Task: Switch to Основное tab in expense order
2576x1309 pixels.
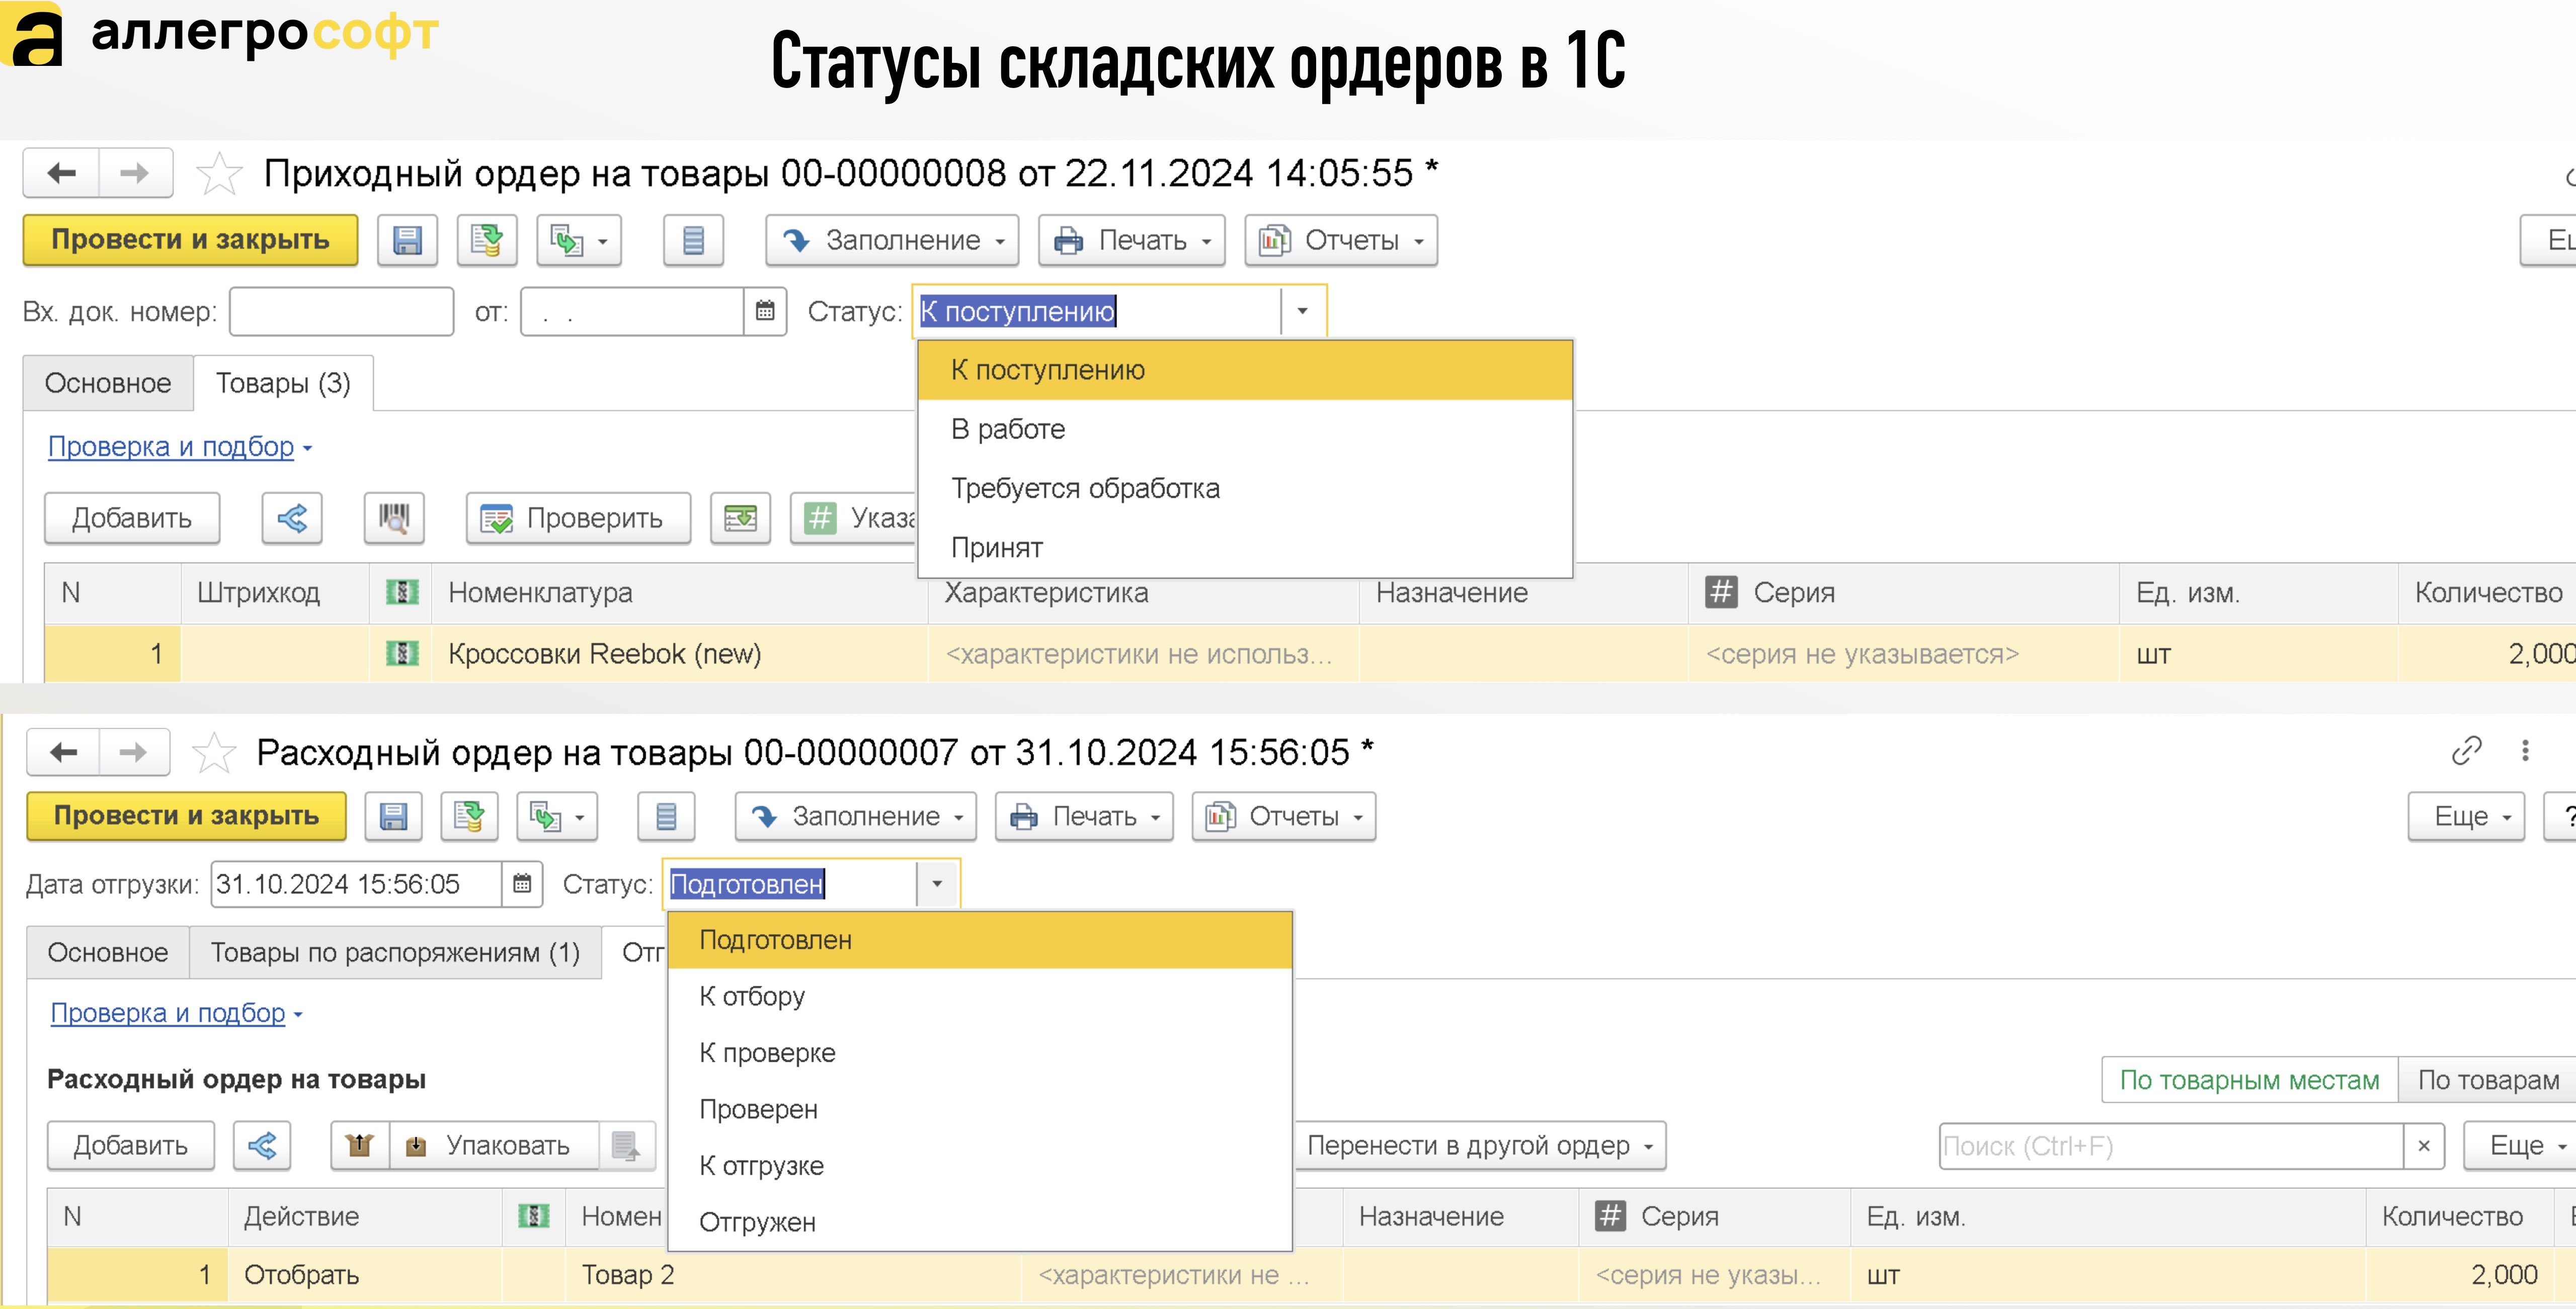Action: point(107,952)
